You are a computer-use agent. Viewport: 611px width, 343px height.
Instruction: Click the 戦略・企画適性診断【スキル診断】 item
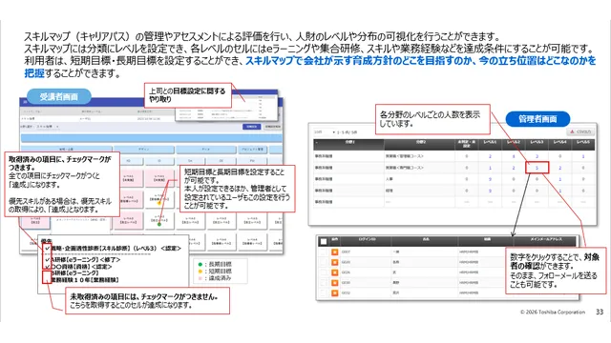[116, 248]
